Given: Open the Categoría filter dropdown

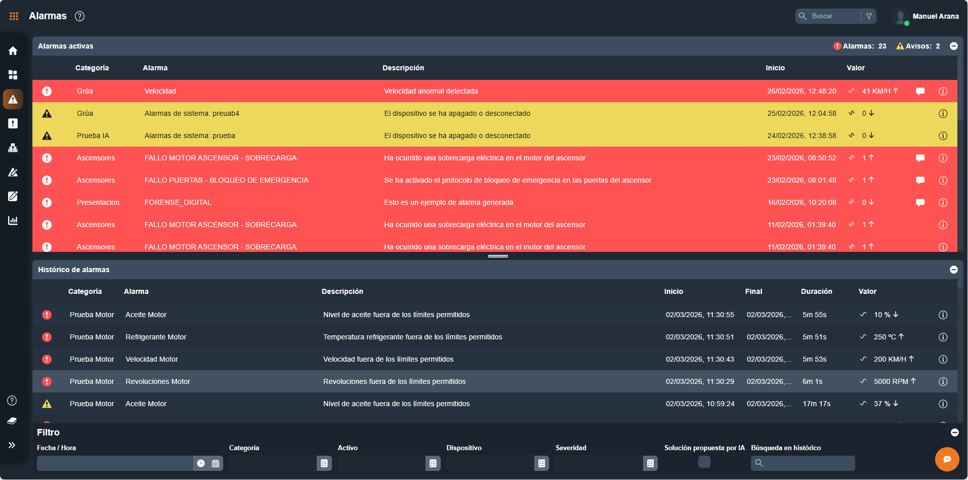Looking at the screenshot, I should point(324,463).
